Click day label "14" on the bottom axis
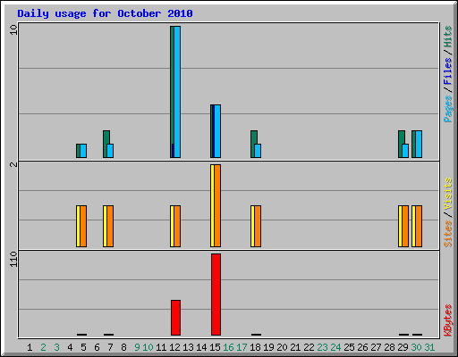 coord(201,347)
